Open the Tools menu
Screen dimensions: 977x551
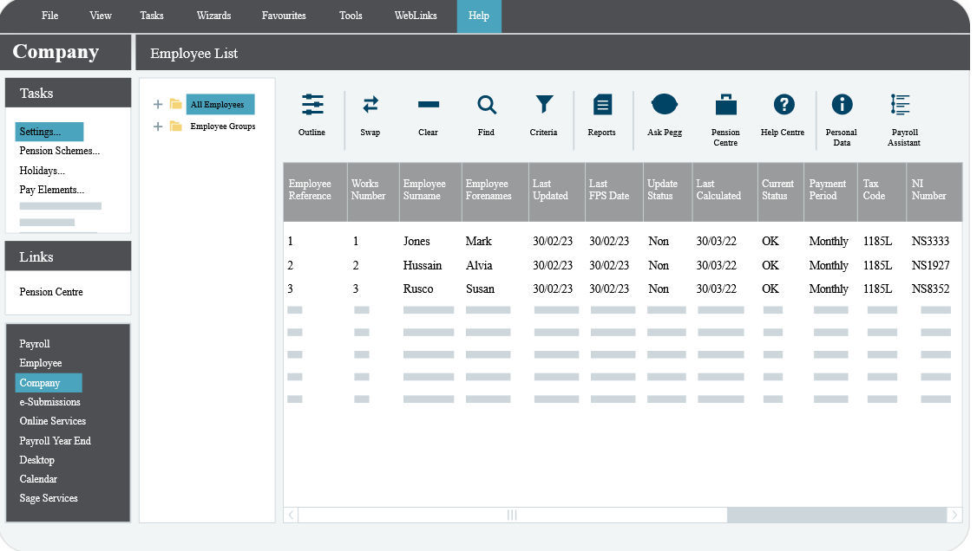351,15
